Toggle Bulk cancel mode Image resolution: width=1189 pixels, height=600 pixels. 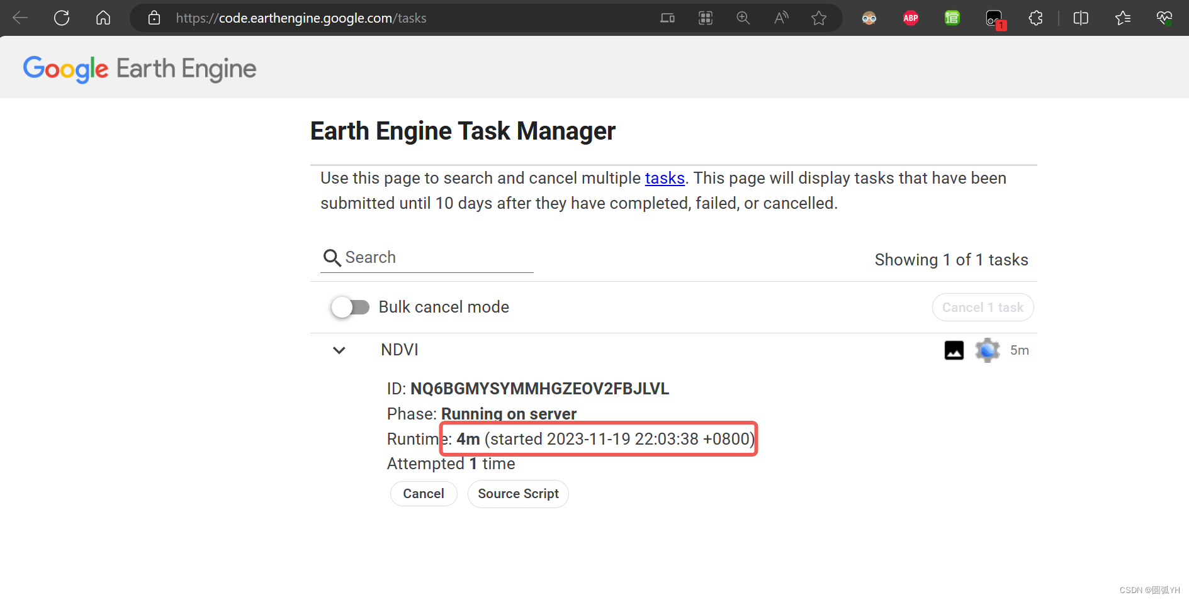(x=351, y=307)
